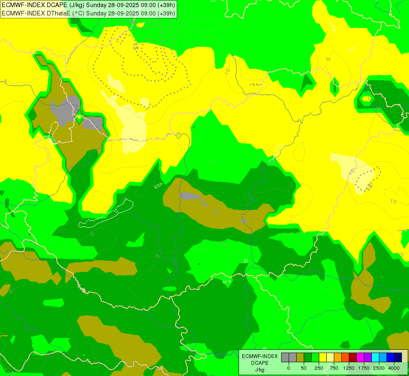409x376 pixels.
Task: Click the ECMWF-INDEX label in the legend
Action: 260,356
